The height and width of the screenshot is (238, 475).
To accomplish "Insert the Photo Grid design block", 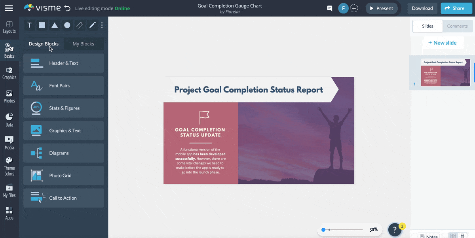I will [63, 176].
